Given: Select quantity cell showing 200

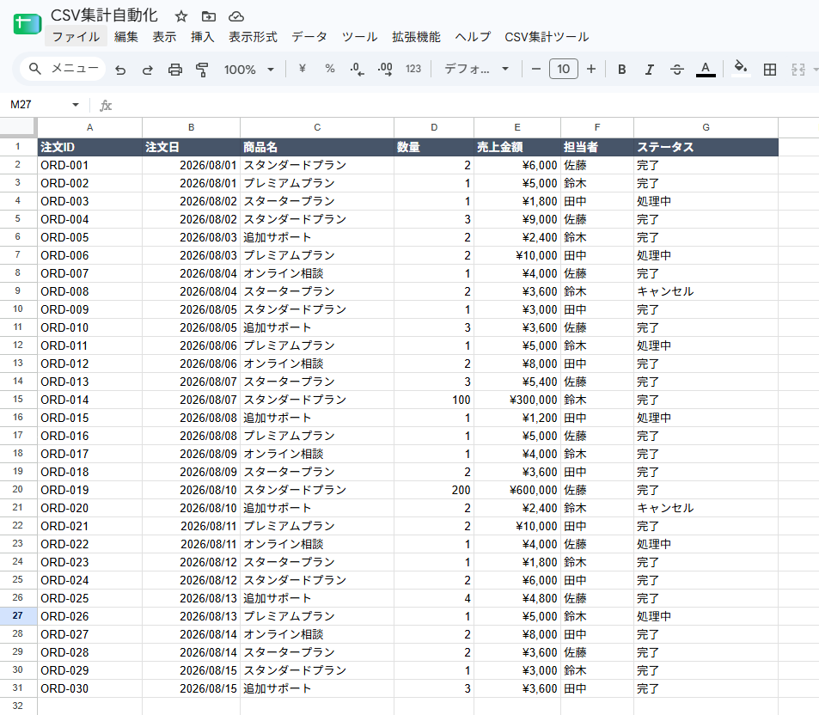Looking at the screenshot, I should tap(434, 490).
